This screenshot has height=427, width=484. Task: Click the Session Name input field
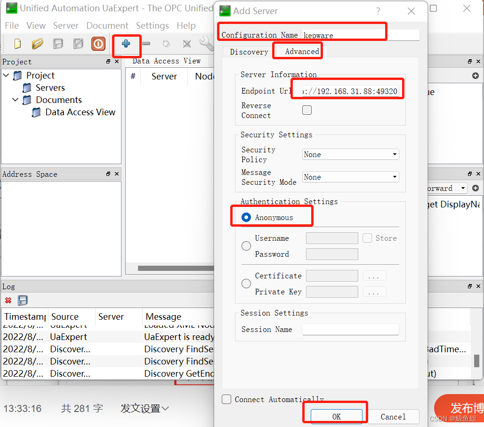(350, 329)
